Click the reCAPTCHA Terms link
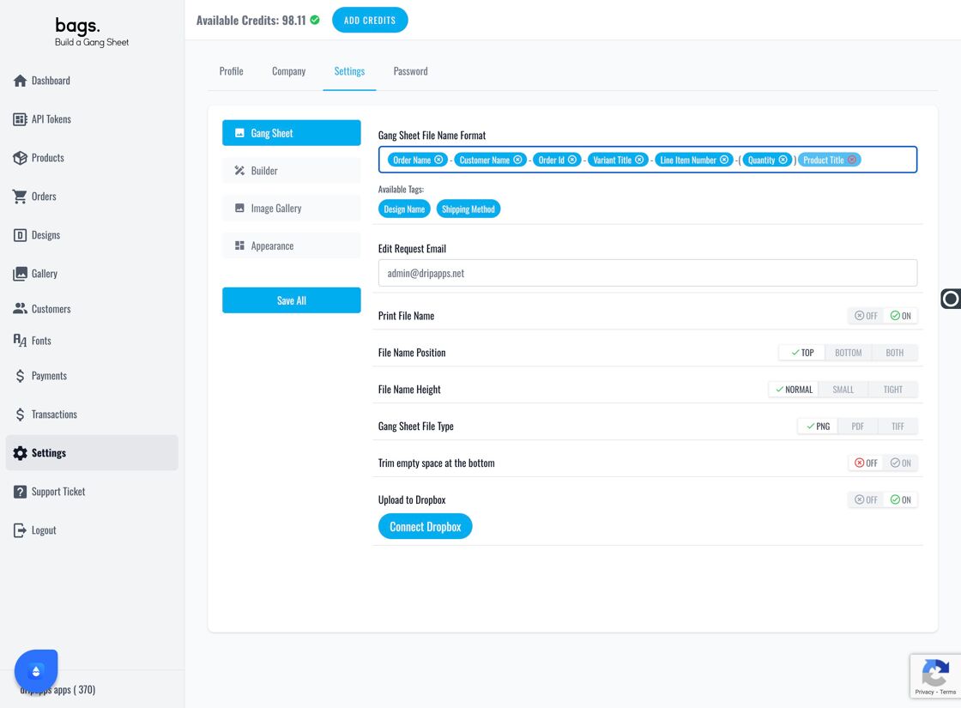Image resolution: width=961 pixels, height=708 pixels. [947, 692]
